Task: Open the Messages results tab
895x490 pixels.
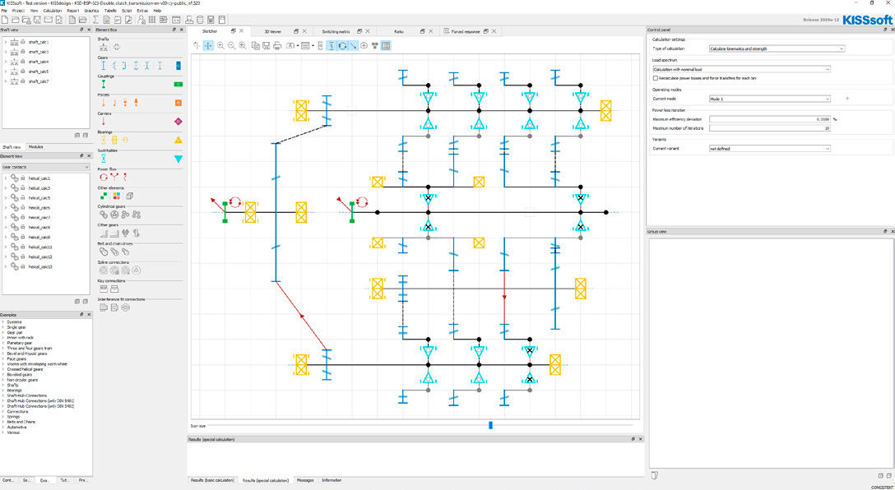Action: (x=305, y=480)
